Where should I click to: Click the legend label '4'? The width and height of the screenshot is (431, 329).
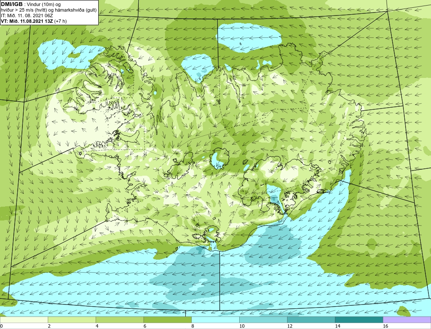click(97, 326)
